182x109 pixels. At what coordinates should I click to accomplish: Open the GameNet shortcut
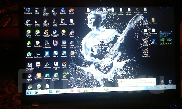click(63, 11)
